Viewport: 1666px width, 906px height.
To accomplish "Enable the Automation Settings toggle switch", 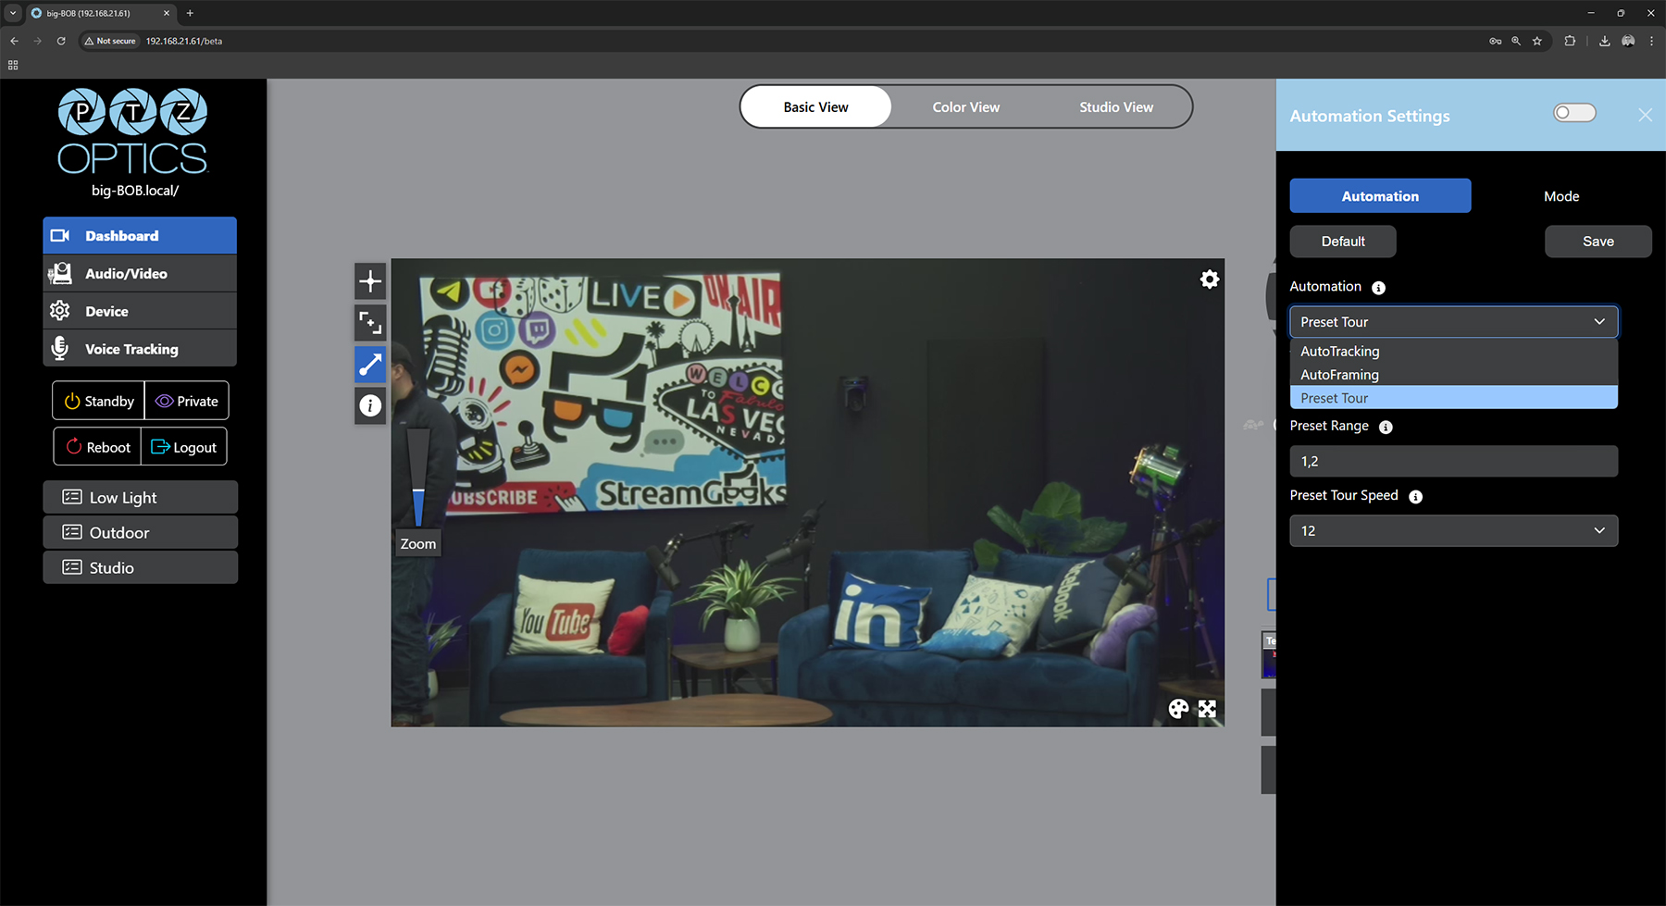I will pyautogui.click(x=1574, y=113).
